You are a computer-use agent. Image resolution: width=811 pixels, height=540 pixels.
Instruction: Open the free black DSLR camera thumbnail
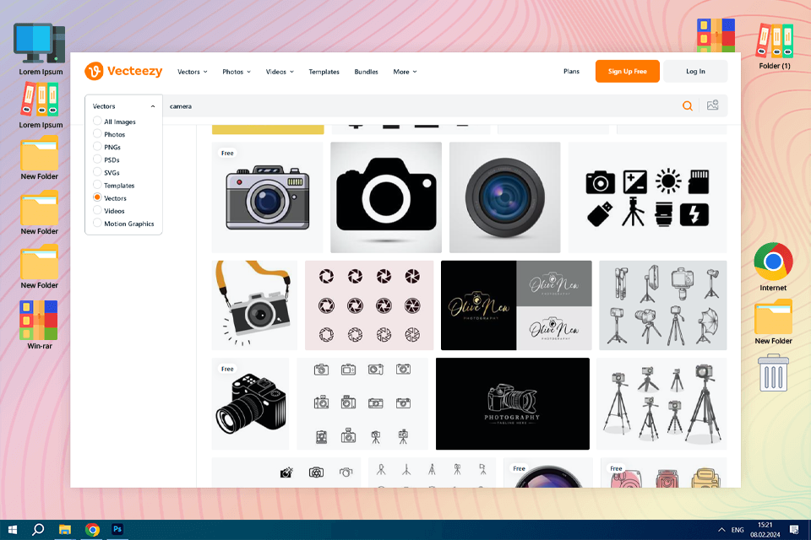pyautogui.click(x=250, y=403)
